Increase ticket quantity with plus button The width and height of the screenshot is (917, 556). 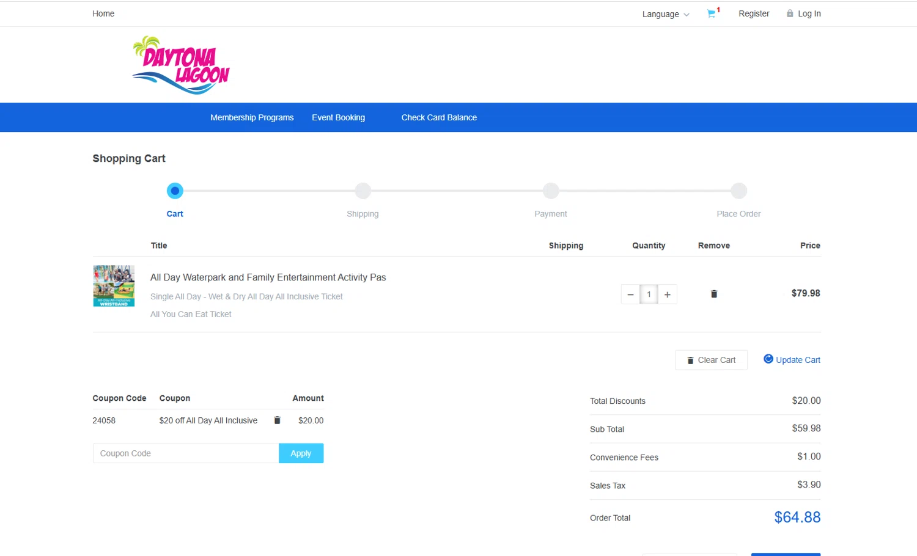(x=668, y=294)
